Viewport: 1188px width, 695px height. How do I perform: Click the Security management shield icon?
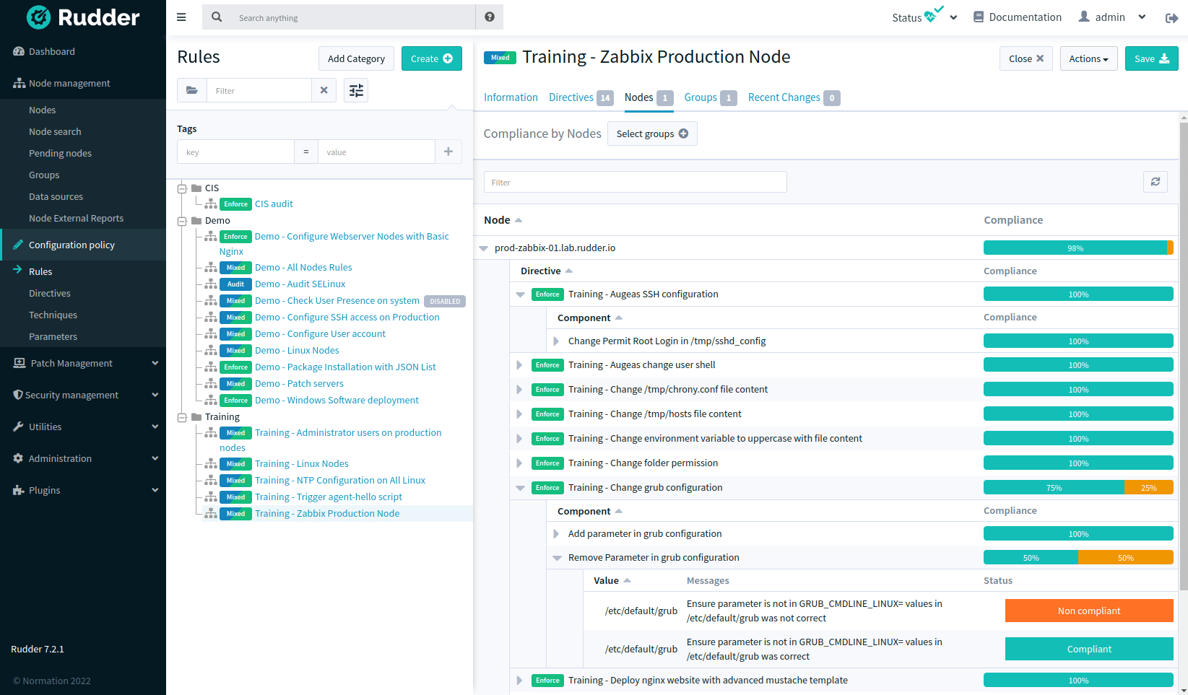pos(18,395)
